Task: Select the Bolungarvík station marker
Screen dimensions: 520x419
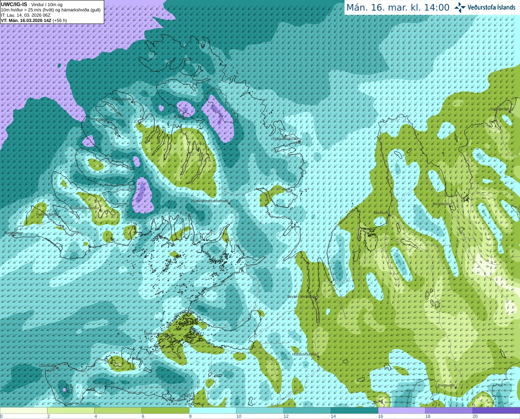Action: point(133,102)
